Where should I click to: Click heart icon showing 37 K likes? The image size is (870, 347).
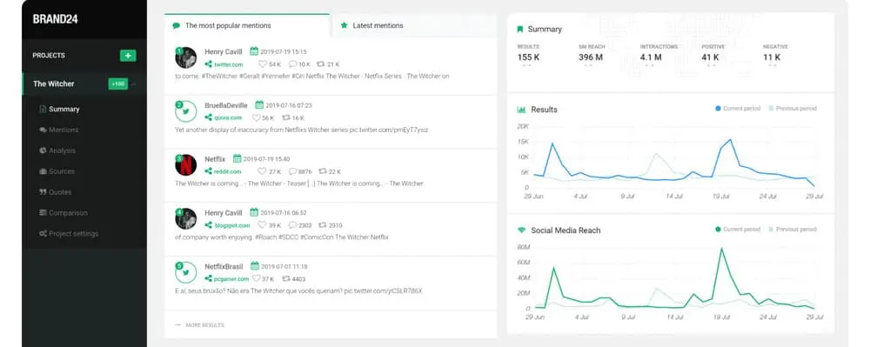[x=256, y=279]
